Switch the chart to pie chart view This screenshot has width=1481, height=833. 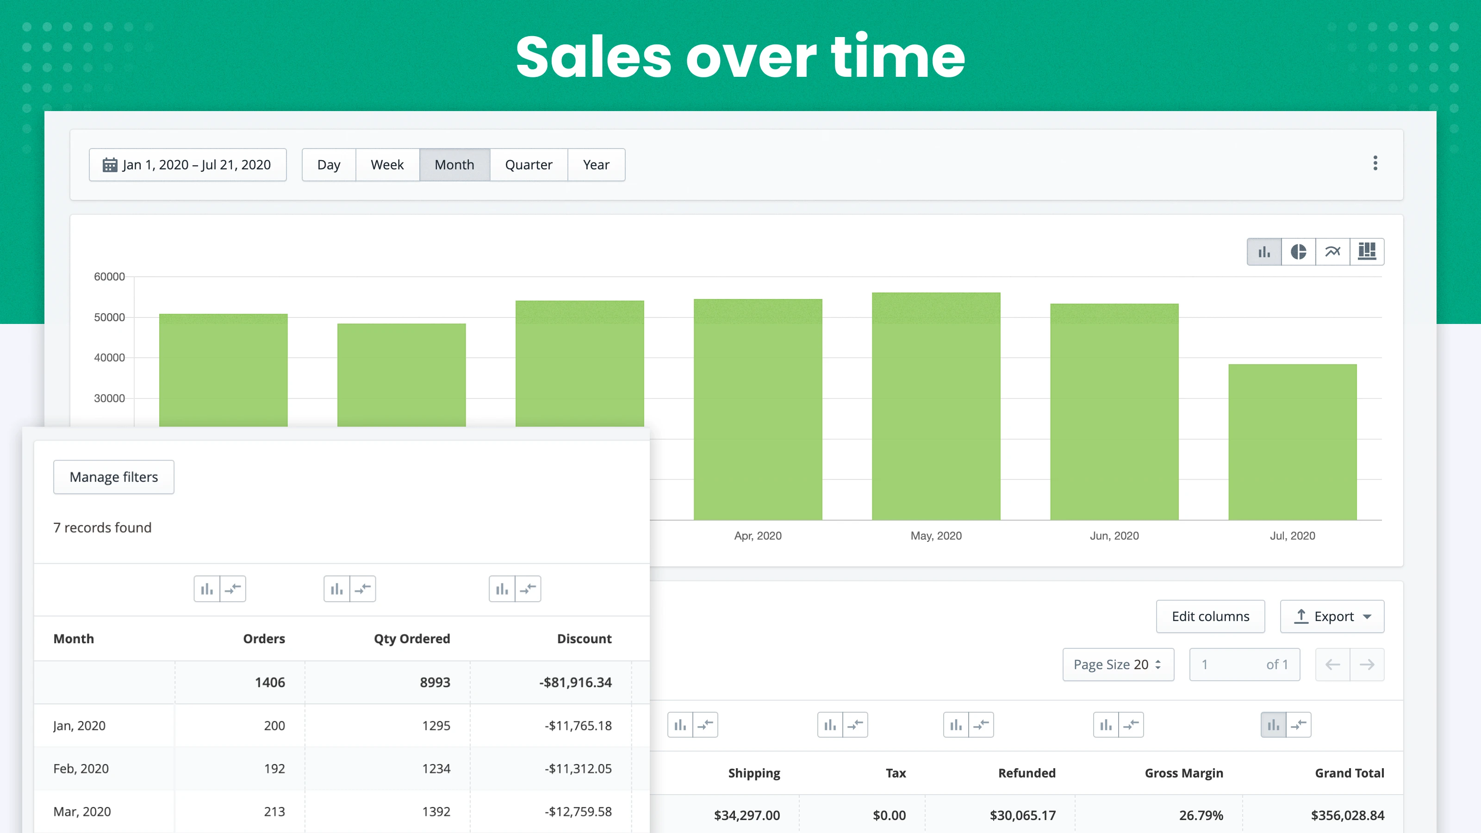tap(1298, 251)
